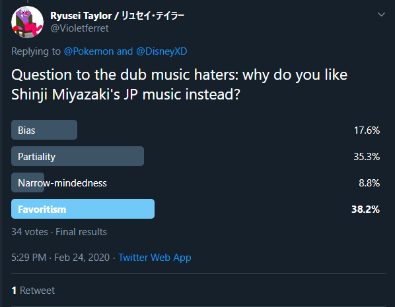
Task: Click the Feb 24, 2020 date
Action: 82,258
